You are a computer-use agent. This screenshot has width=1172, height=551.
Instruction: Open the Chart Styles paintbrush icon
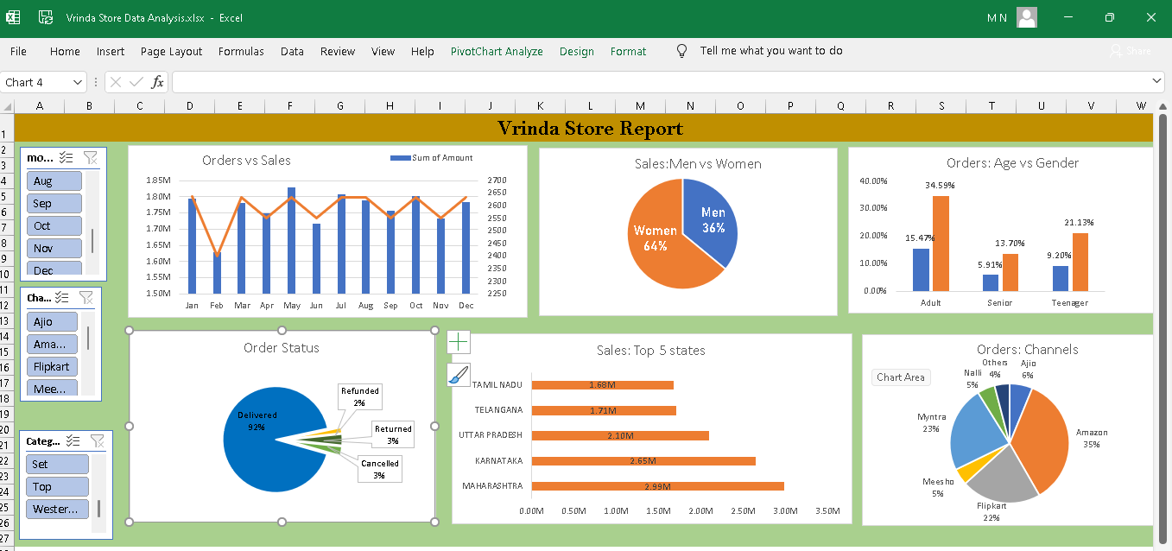[x=459, y=375]
